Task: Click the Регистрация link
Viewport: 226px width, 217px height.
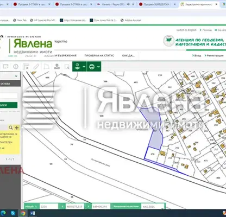Action: 214,55
